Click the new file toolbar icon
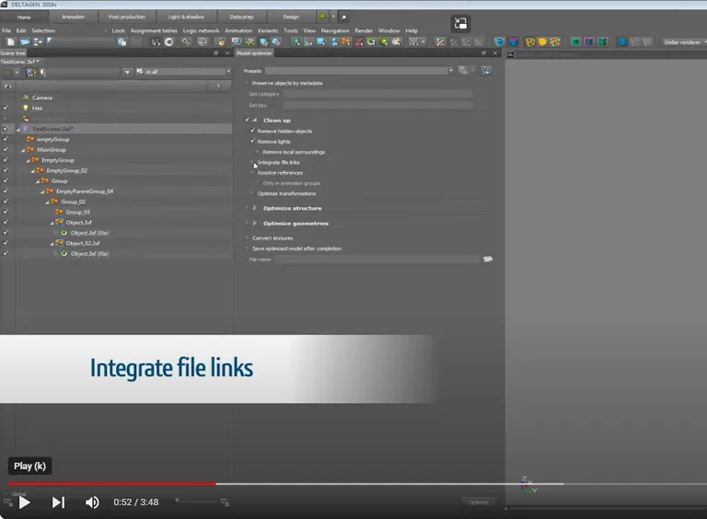 tap(11, 42)
